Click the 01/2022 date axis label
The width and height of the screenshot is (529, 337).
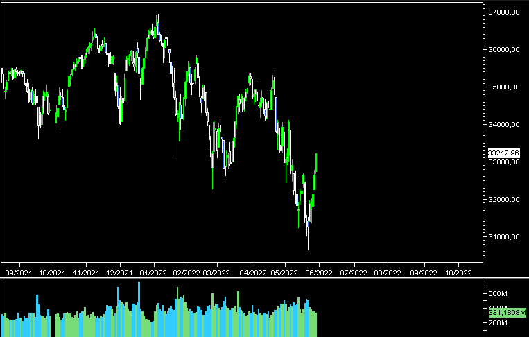tap(153, 273)
